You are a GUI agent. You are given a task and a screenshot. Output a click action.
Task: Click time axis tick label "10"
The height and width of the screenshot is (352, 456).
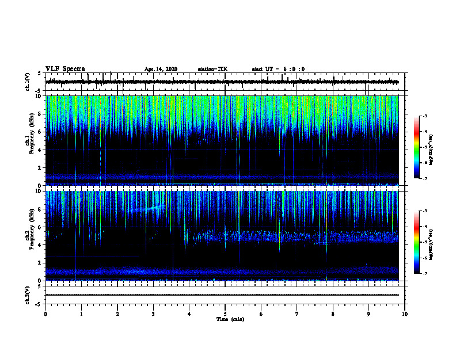[405, 314]
